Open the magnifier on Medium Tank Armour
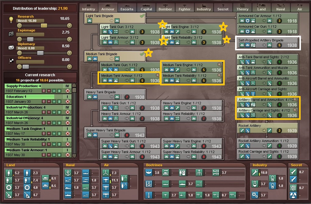 click(x=158, y=75)
